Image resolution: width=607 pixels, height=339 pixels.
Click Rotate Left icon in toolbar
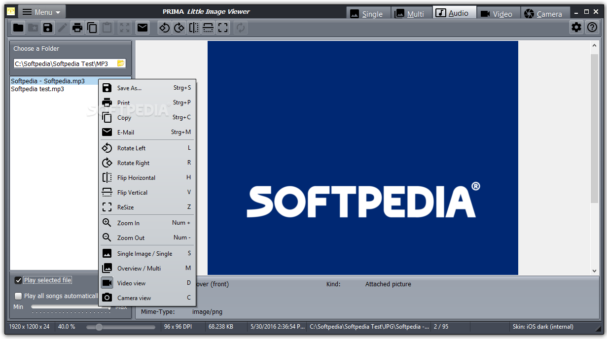coord(164,28)
